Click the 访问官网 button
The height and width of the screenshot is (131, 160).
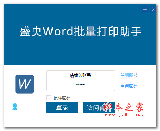coord(99,107)
